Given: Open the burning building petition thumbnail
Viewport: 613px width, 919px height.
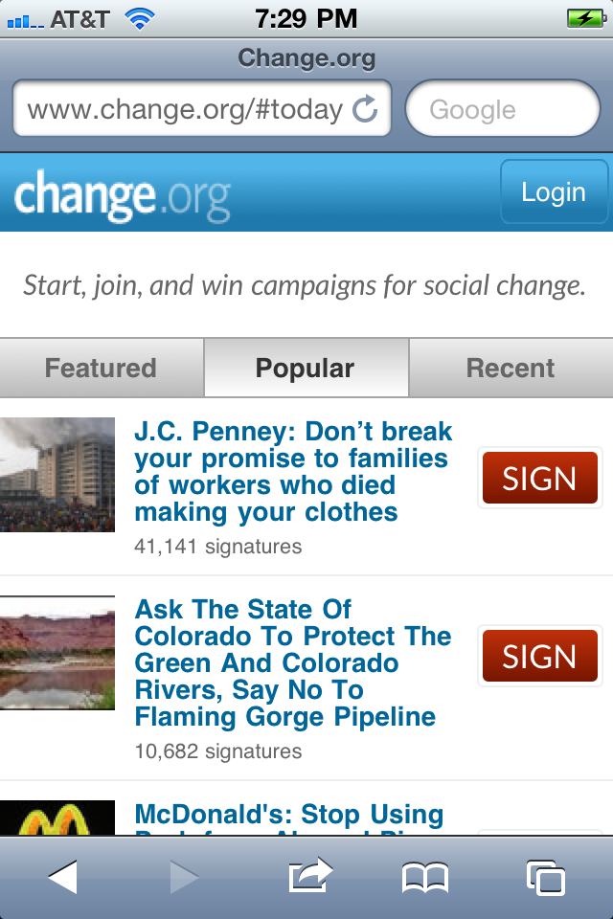Looking at the screenshot, I should [57, 475].
